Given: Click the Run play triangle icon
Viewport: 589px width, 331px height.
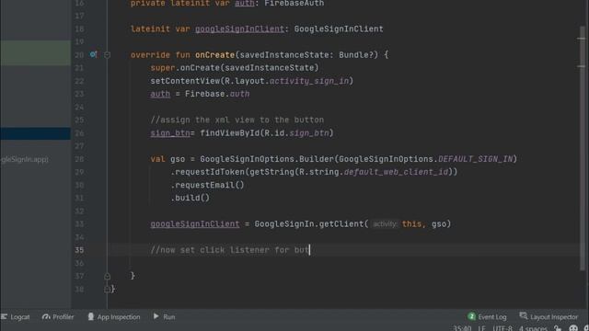Looking at the screenshot, I should tap(156, 316).
